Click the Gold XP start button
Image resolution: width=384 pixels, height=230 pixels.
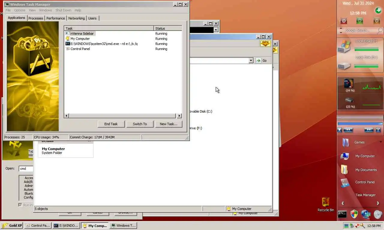(12, 226)
